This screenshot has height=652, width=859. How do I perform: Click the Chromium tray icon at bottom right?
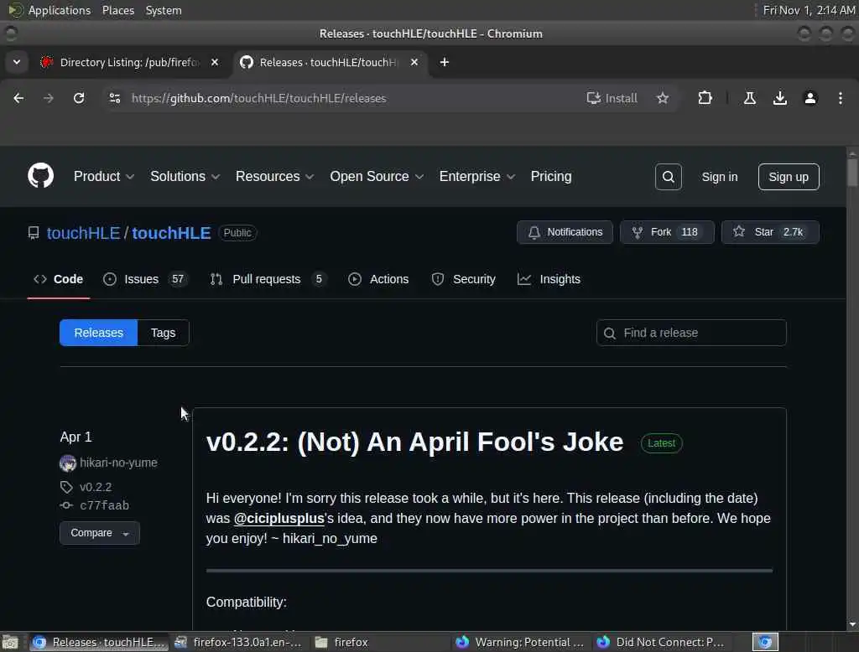click(x=765, y=642)
